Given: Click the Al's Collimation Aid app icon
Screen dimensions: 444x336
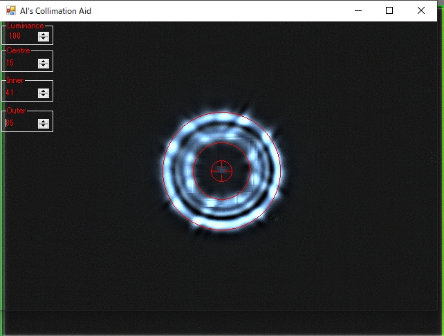Looking at the screenshot, I should coord(11,11).
